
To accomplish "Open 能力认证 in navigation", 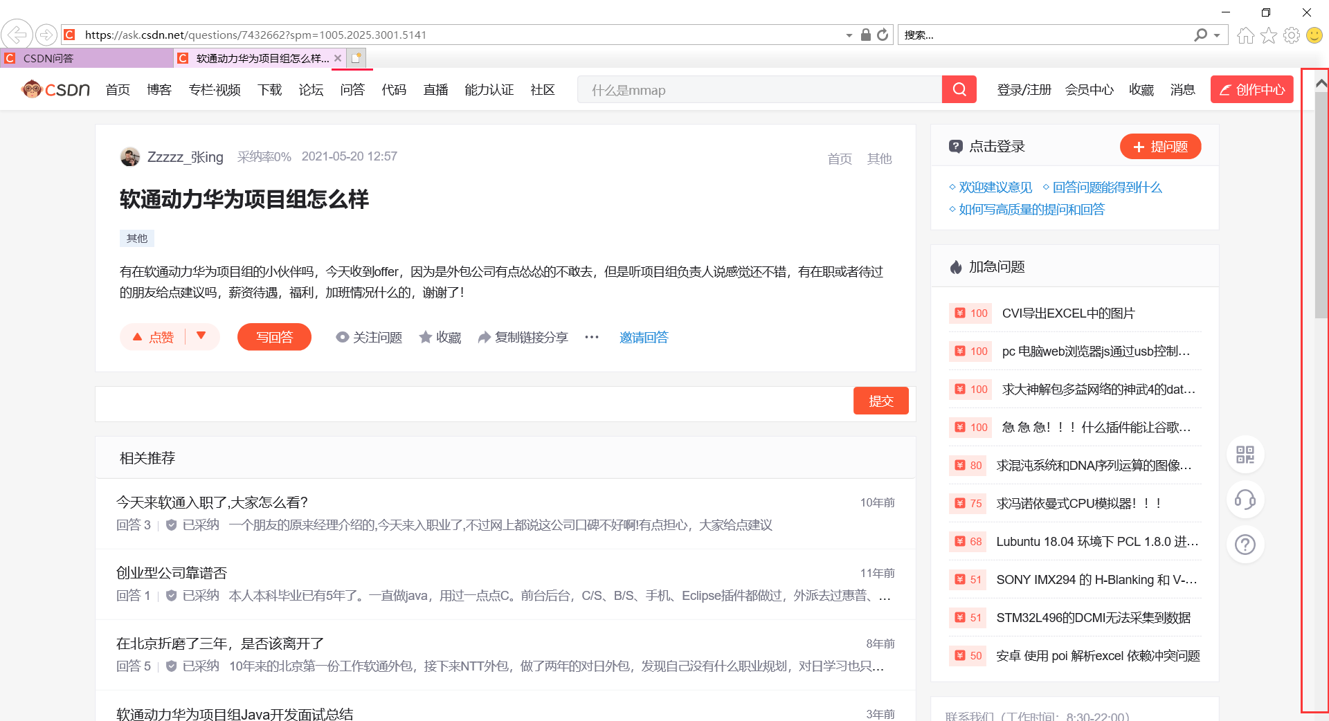I will pyautogui.click(x=489, y=89).
